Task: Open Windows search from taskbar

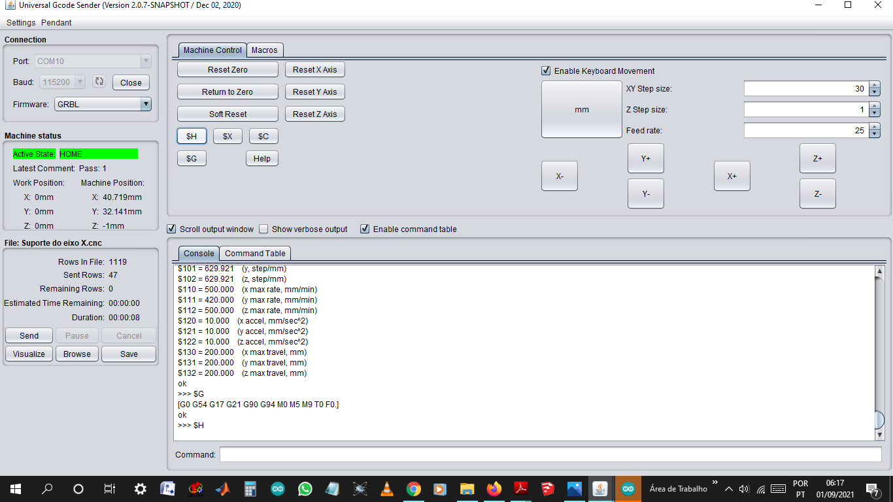Action: pos(47,488)
